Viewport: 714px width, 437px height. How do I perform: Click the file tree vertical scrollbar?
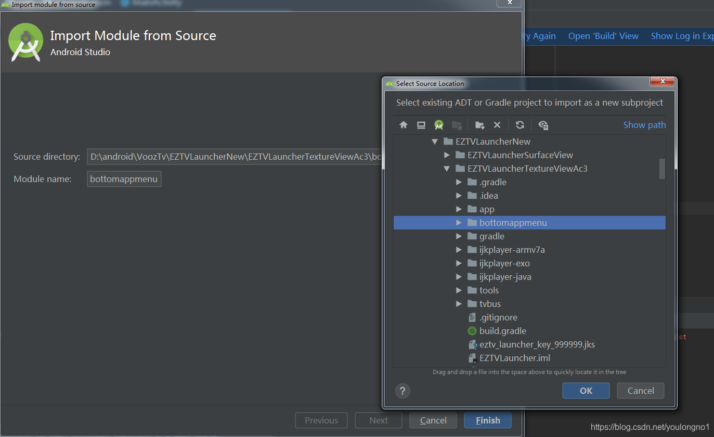pos(662,169)
